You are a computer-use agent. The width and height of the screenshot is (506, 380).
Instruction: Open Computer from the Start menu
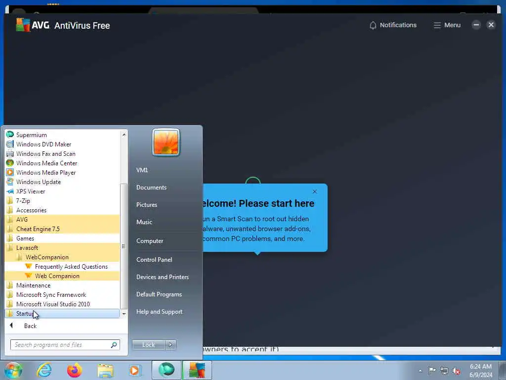tap(150, 241)
